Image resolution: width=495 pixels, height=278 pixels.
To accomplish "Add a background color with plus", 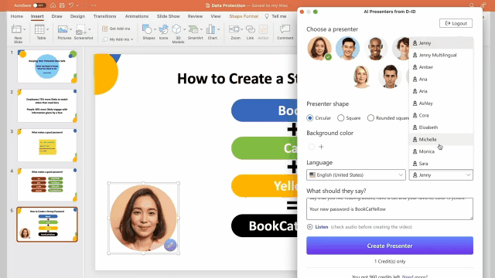I will [322, 147].
